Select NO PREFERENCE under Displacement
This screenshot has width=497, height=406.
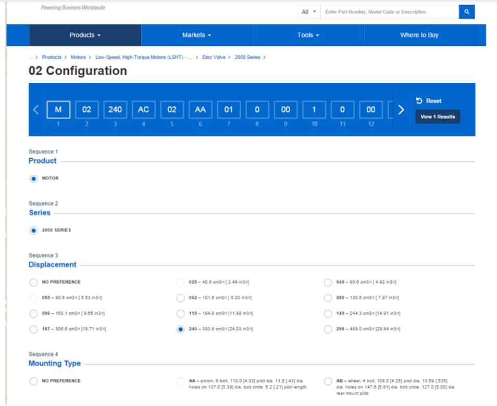tap(33, 282)
